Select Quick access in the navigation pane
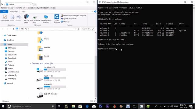The image size is (195, 109). coord(12,35)
